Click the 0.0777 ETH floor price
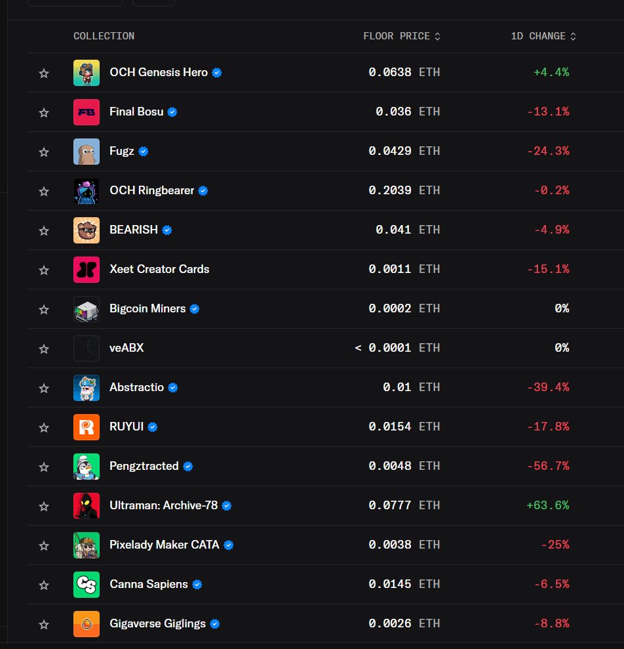Viewport: 624px width, 649px height. (404, 505)
